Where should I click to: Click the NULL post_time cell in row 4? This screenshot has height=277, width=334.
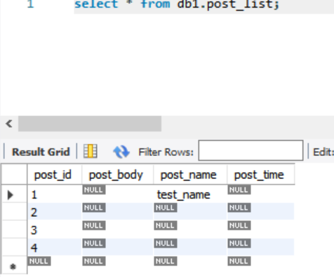coord(261,247)
